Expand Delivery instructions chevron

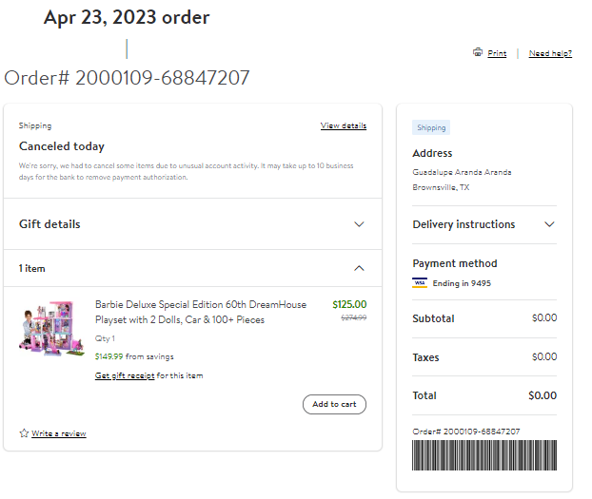(549, 224)
